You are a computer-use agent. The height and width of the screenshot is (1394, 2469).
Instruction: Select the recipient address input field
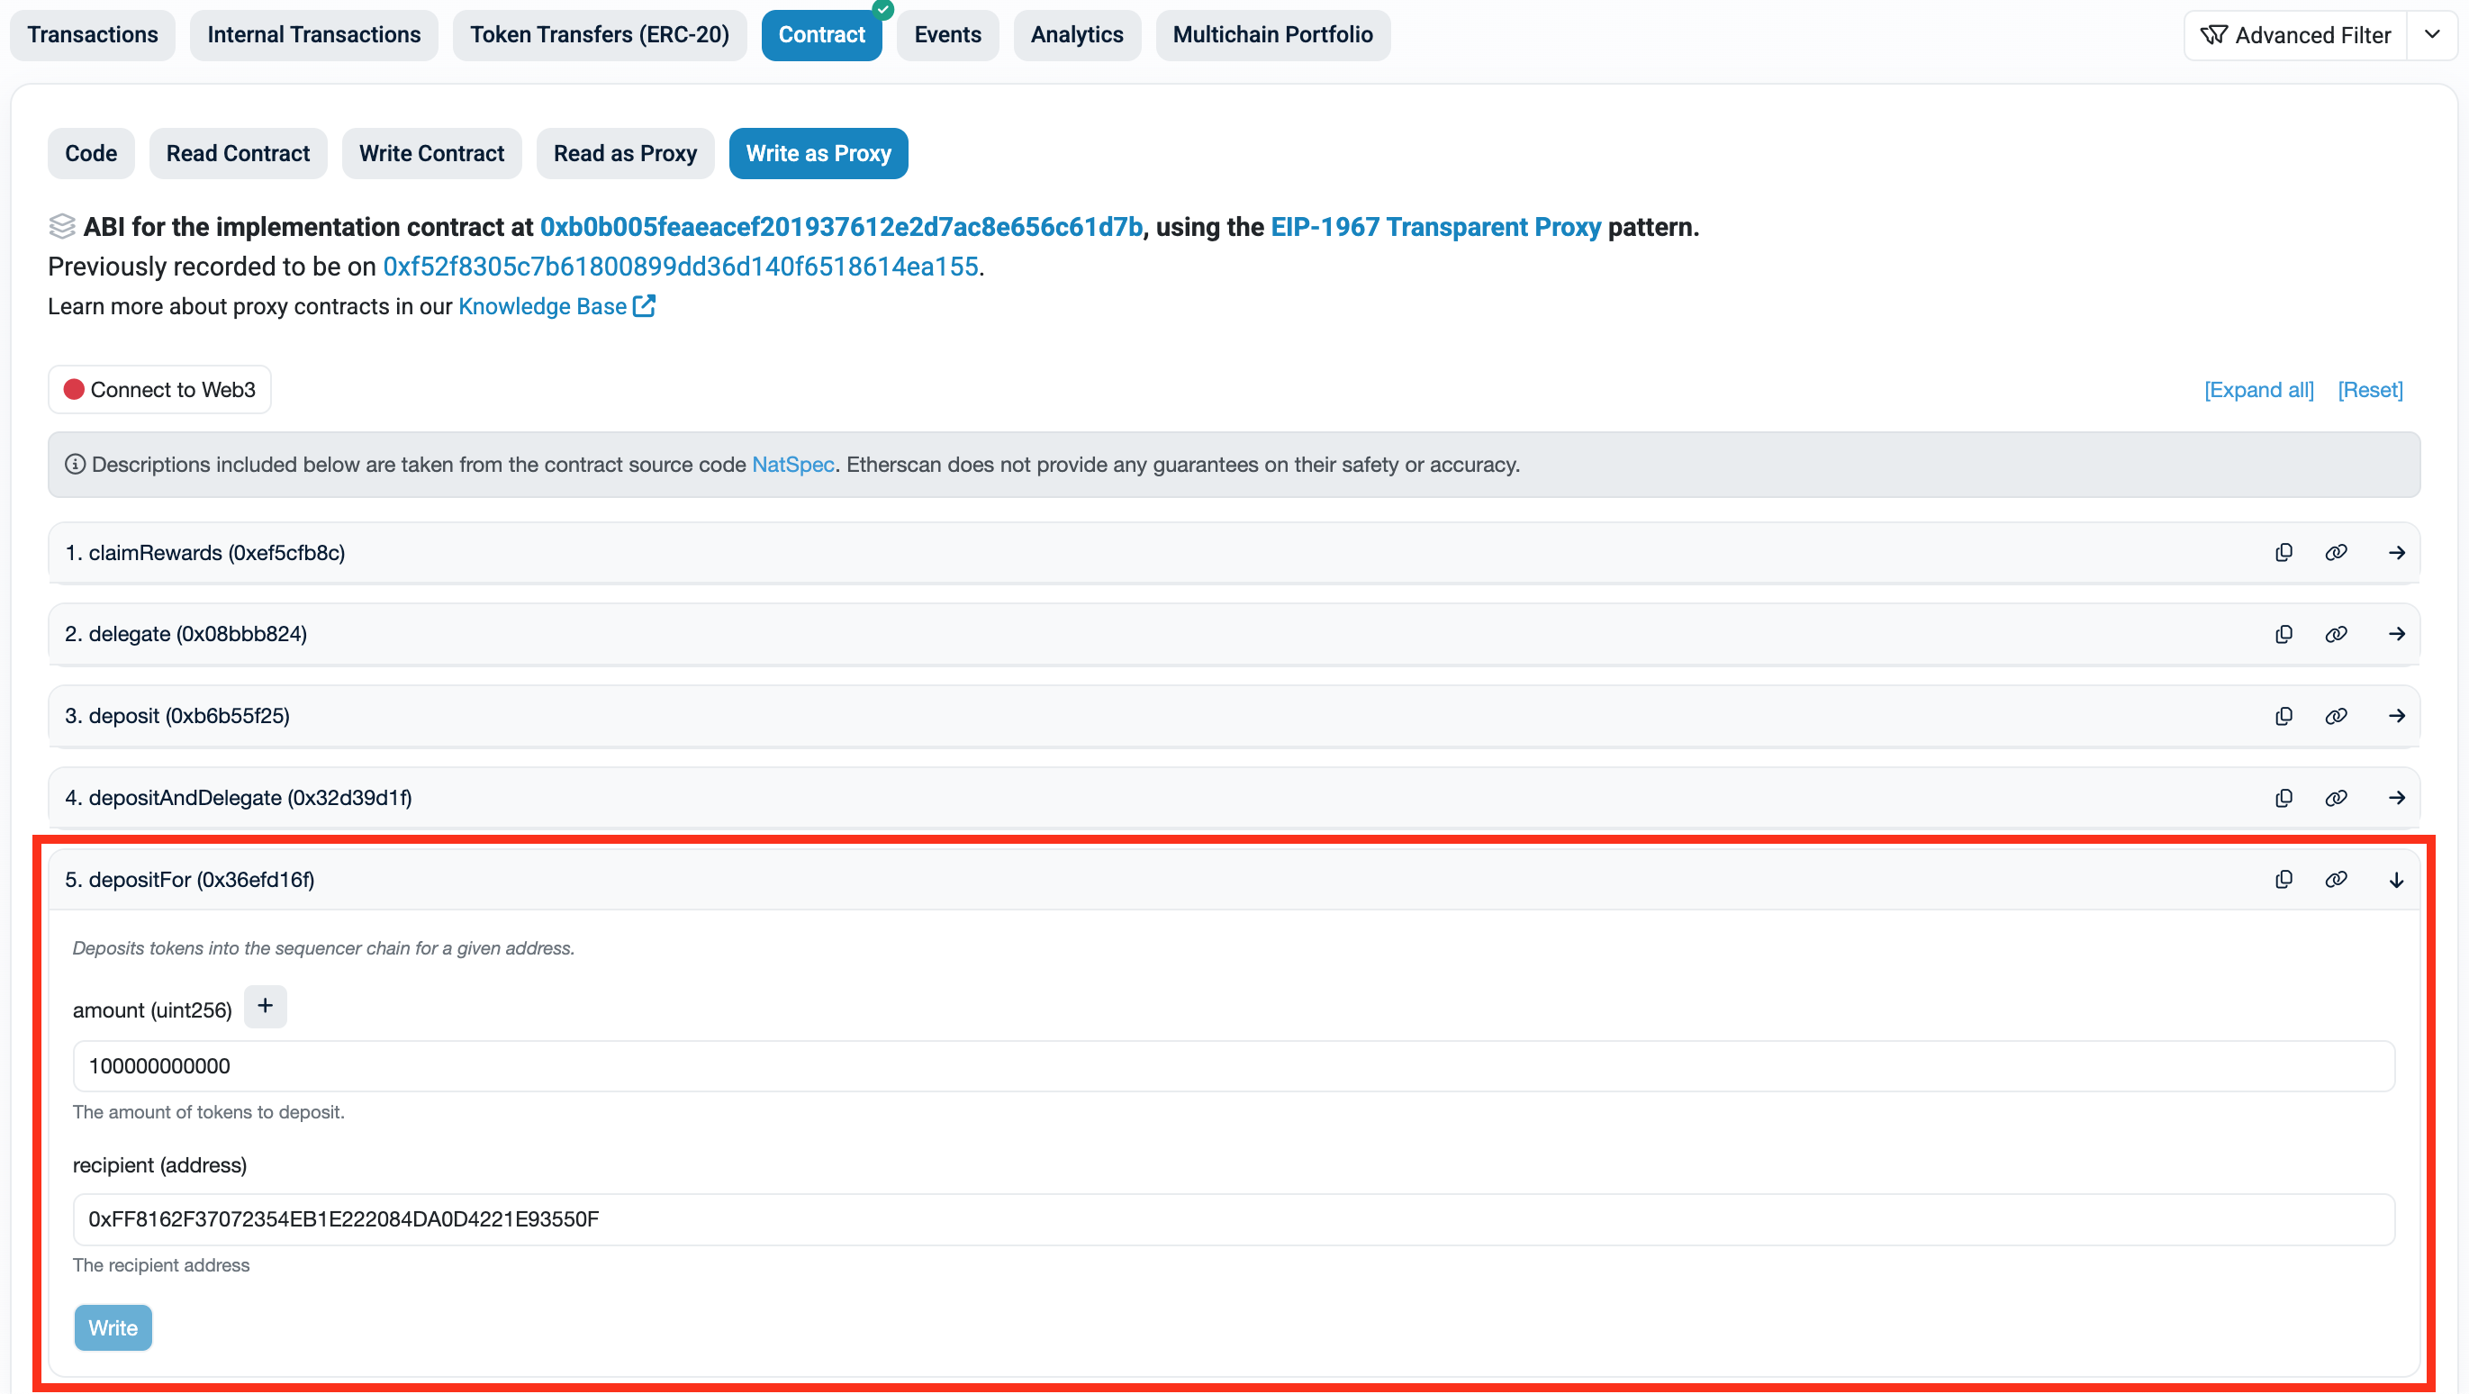coord(1233,1217)
